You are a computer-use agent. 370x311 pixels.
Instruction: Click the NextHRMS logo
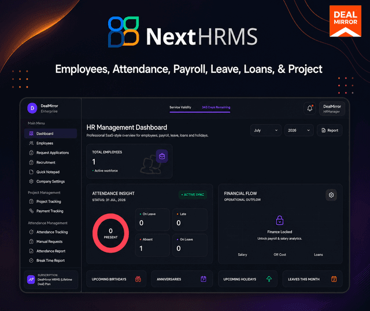tap(183, 32)
